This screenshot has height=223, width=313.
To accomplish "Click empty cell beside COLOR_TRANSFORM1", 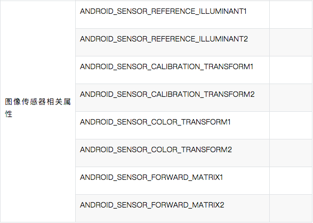I will point(291,126).
